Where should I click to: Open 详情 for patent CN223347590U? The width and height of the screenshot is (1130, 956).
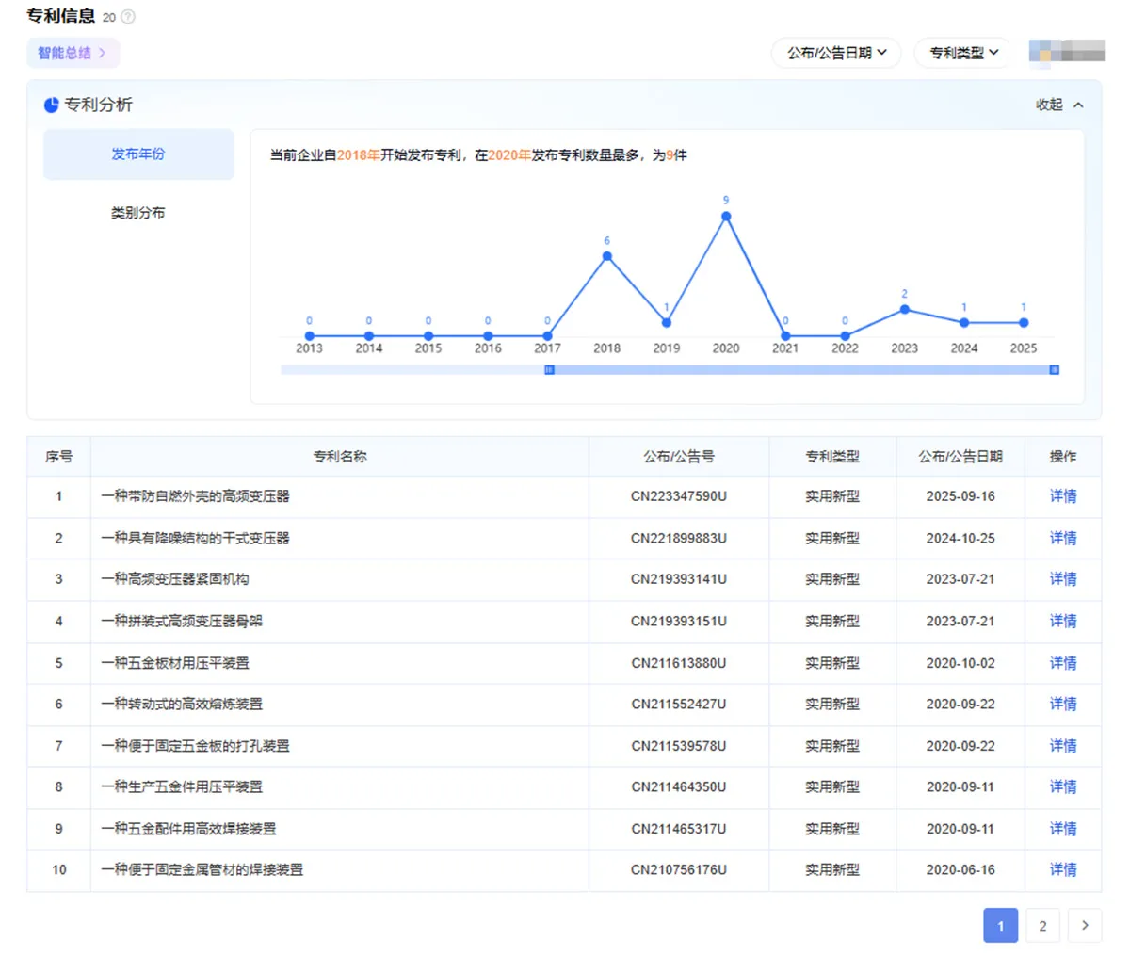(1062, 496)
